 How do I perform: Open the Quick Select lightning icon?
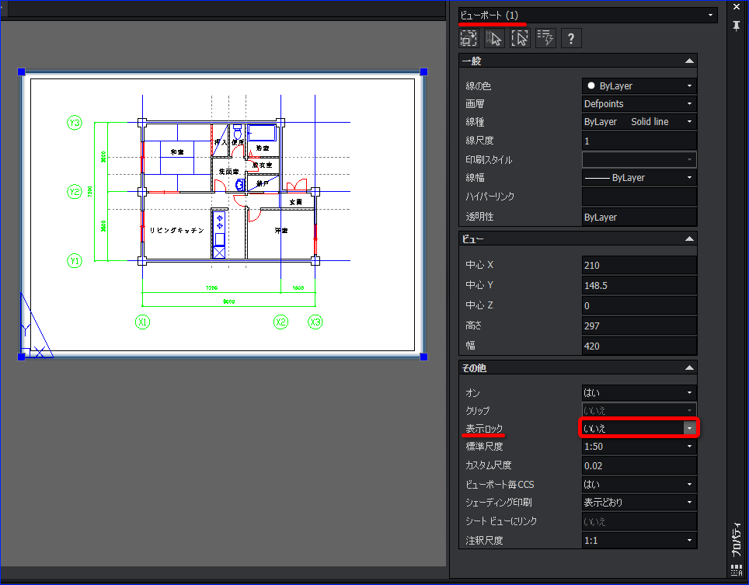[x=545, y=38]
